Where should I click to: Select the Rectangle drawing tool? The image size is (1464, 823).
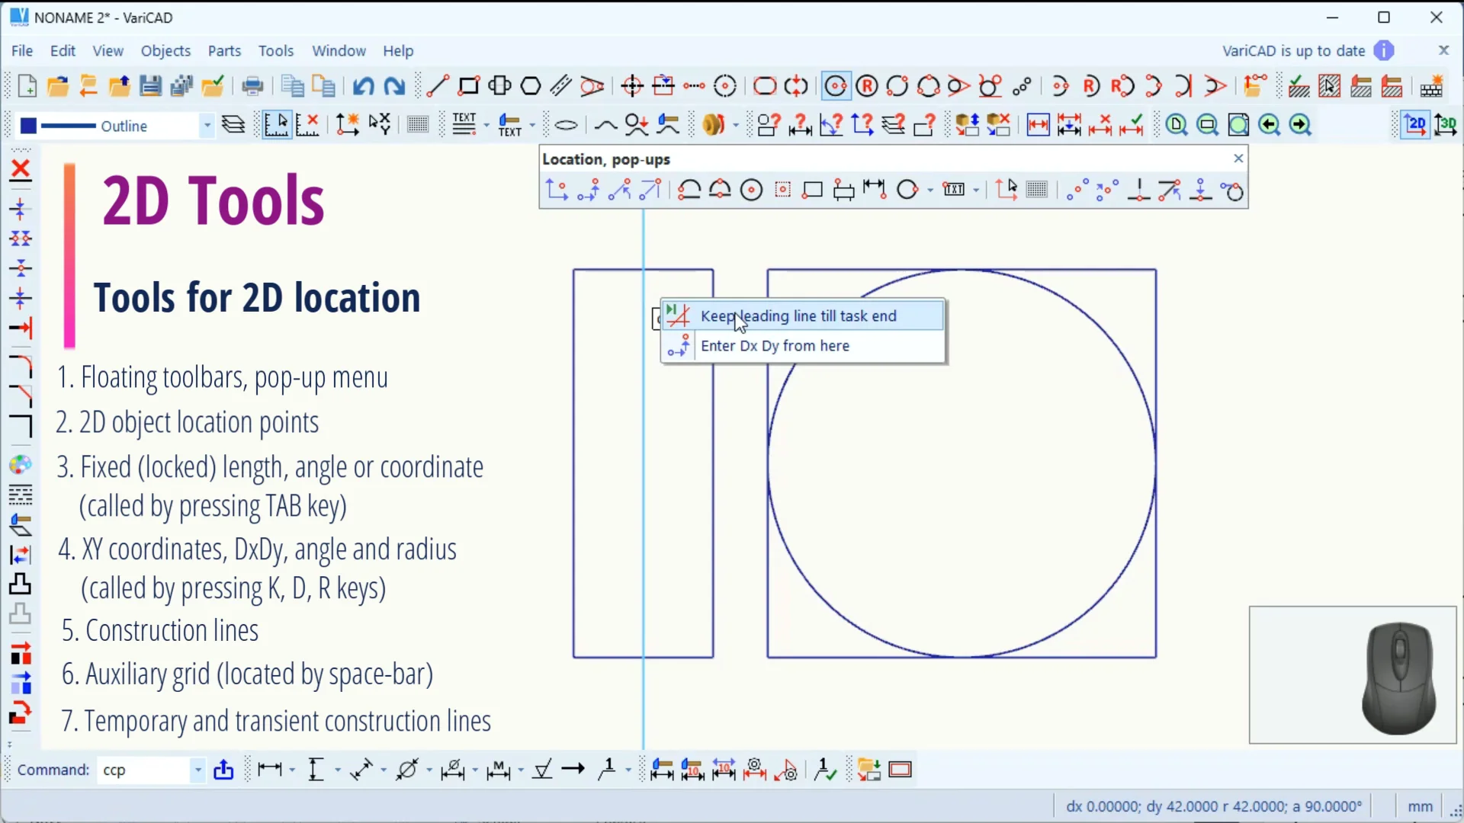[x=468, y=86]
